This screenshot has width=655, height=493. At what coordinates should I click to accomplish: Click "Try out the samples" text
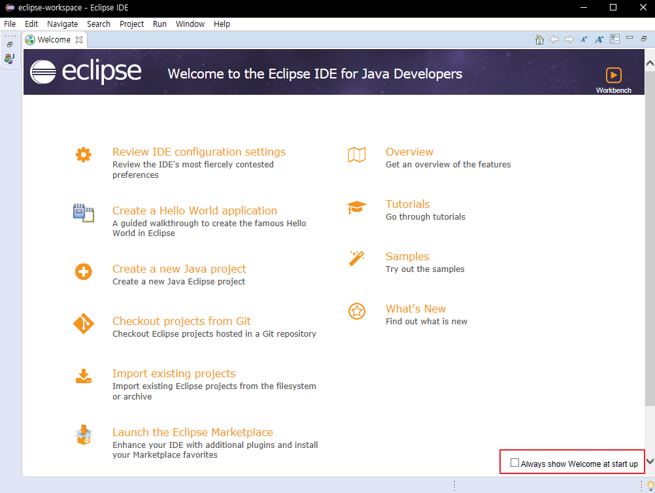(x=425, y=269)
